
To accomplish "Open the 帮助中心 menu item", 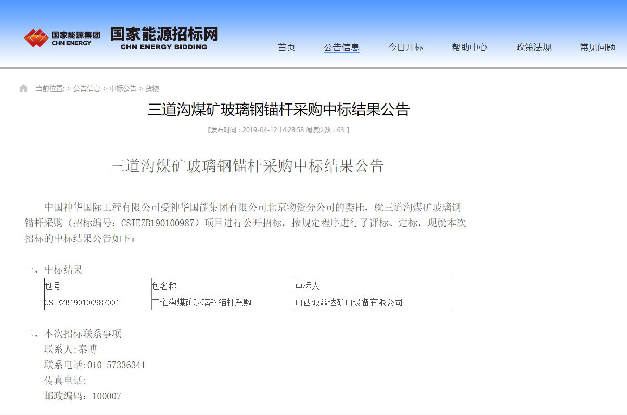I will point(469,47).
